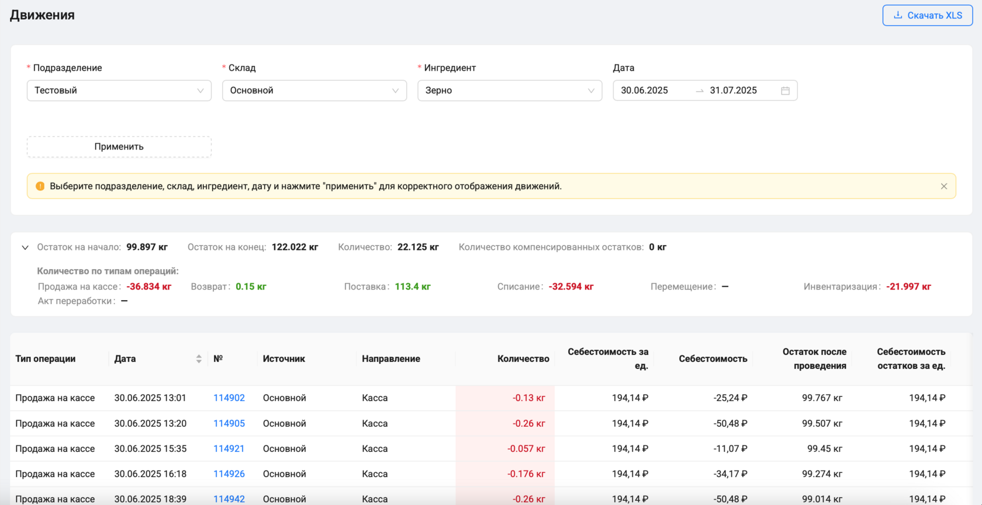
Task: Collapse the summary panel chevron
Action: (25, 248)
